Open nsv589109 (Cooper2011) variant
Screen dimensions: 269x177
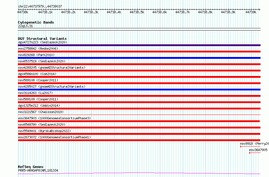[x=38, y=99]
